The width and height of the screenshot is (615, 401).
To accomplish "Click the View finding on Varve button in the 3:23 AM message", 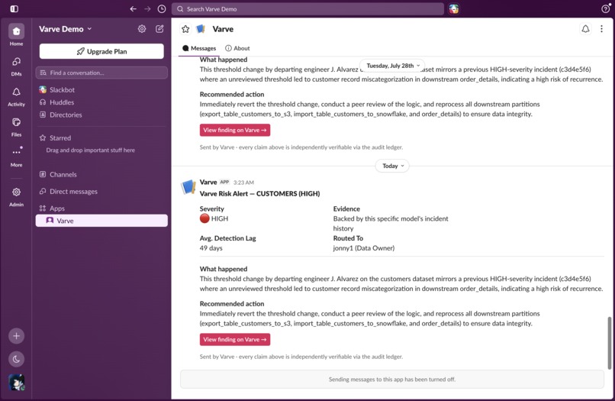I will point(235,339).
